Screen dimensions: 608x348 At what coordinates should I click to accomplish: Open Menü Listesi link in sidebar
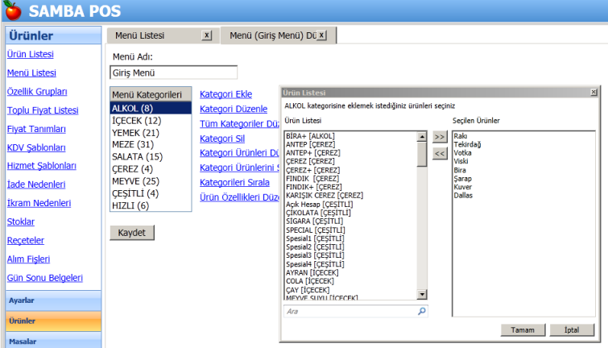31,73
